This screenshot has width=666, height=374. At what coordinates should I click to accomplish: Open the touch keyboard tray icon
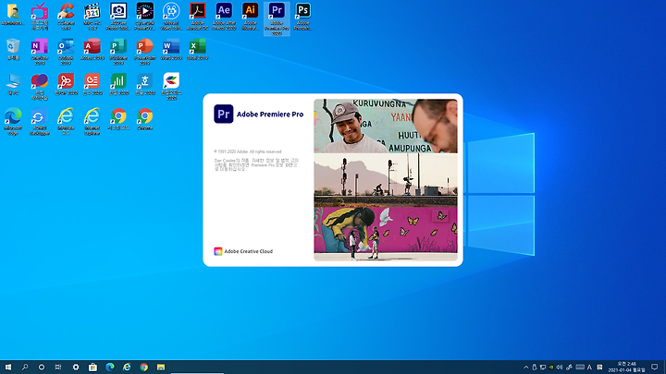coord(580,368)
